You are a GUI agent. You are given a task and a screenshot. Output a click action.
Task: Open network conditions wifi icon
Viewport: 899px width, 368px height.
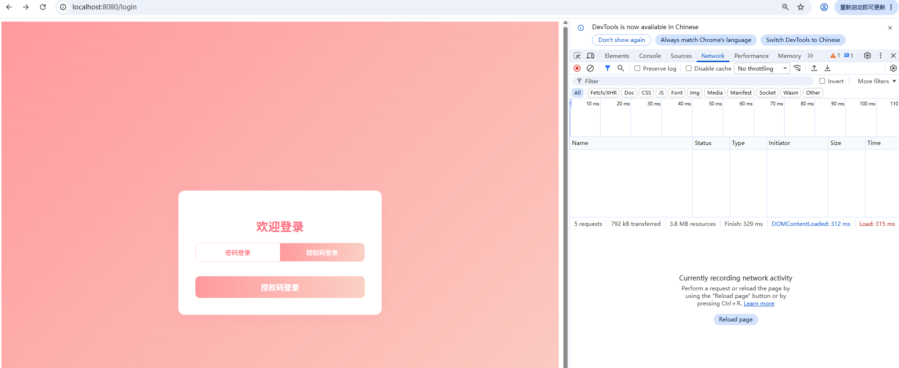797,68
